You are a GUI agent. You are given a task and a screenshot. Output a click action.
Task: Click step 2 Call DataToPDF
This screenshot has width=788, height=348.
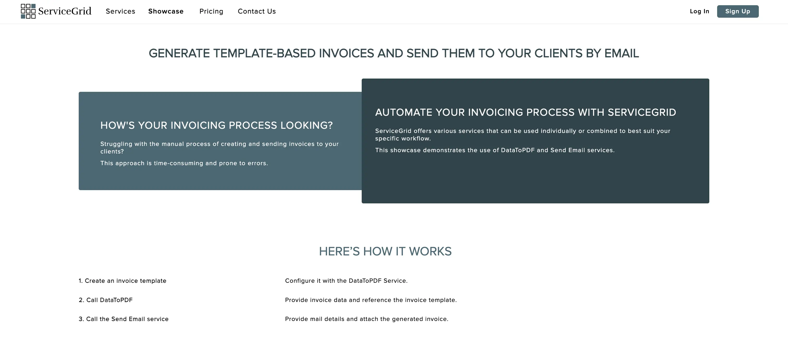pos(106,300)
